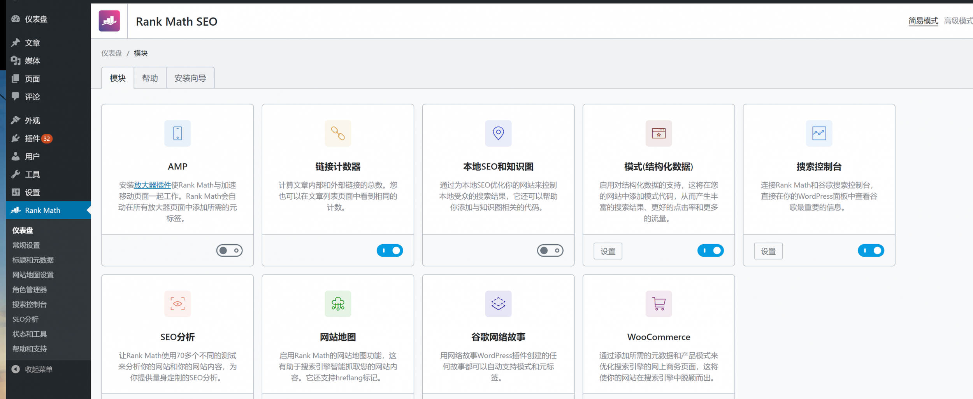Open 标题和元数据 submenu item

click(33, 260)
